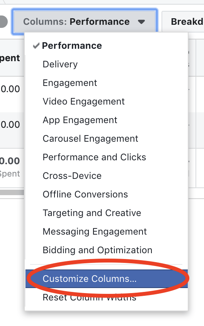This screenshot has height=326, width=204.
Task: Click the checkmark beside Performance
Action: point(36,46)
